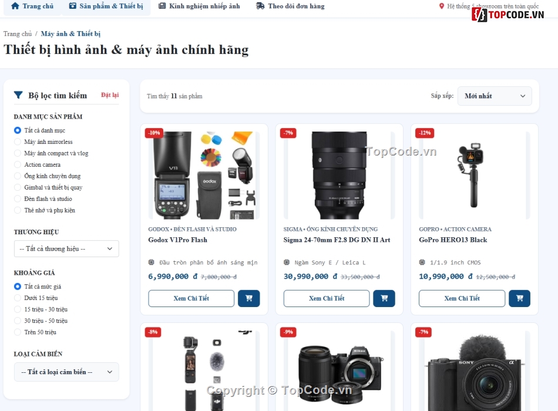Click the delivery truck icon beside Theo dõi đơn hàng
558x411 pixels.
pos(260,6)
